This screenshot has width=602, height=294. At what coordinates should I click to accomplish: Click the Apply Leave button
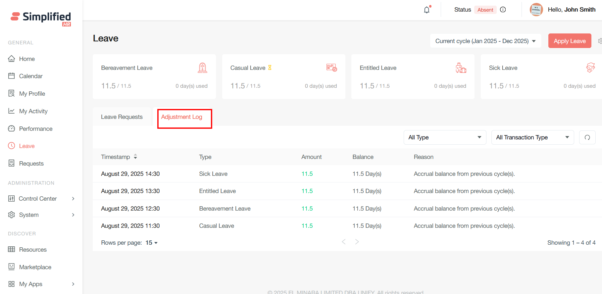coord(569,41)
